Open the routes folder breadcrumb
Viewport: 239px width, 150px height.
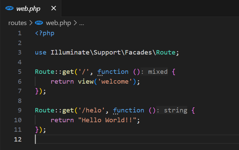17,23
